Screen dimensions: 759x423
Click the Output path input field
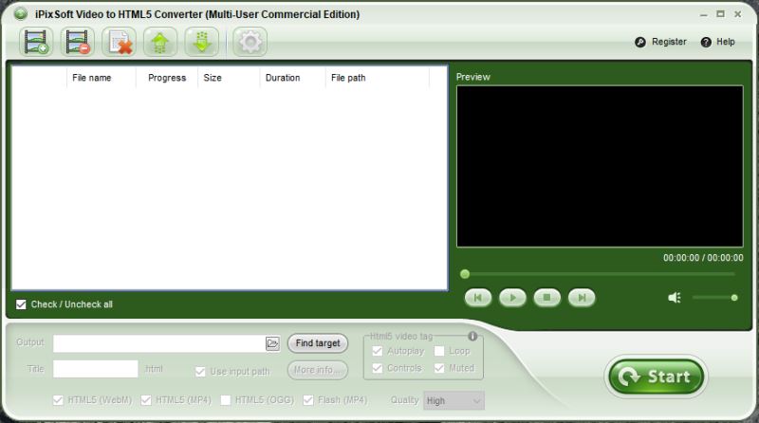pyautogui.click(x=159, y=343)
